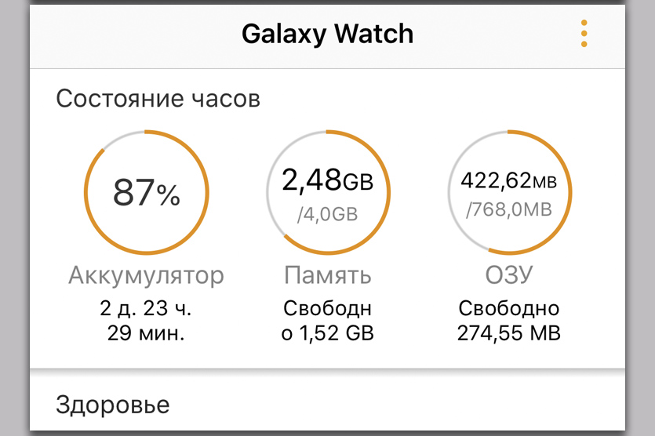Viewport: 655px width, 436px height.
Task: Open the Память storage details
Action: pos(327,275)
